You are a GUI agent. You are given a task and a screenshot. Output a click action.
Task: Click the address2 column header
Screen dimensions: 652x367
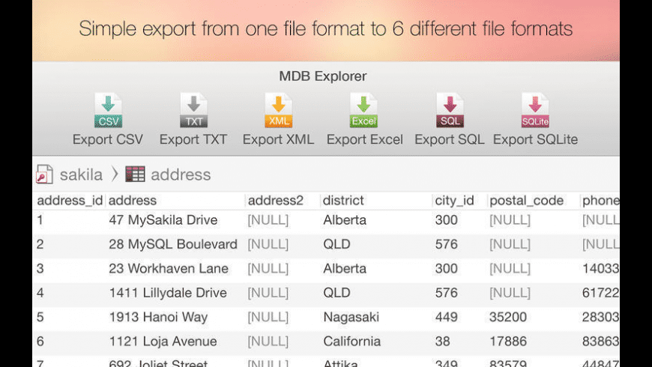pos(275,201)
